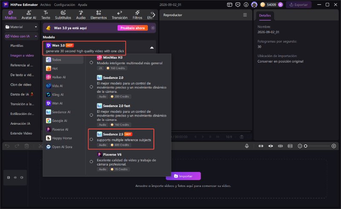The width and height of the screenshot is (341, 209).
Task: Switch to the Texto tab
Action: pyautogui.click(x=46, y=15)
